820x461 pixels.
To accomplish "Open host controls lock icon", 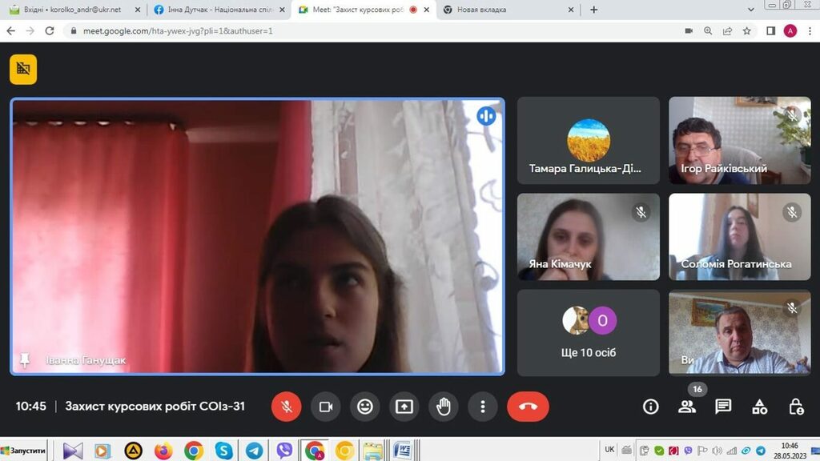I will pyautogui.click(x=796, y=407).
